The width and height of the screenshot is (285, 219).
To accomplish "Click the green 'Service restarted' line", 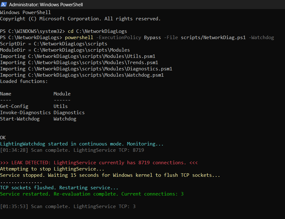I will tap(92, 194).
